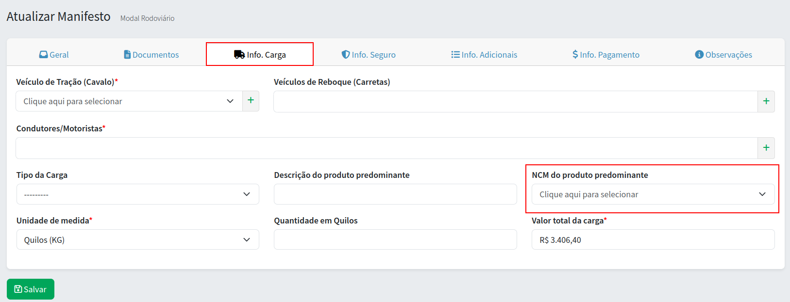Focus the Descrição do produto predominante field
790x302 pixels.
pyautogui.click(x=395, y=194)
